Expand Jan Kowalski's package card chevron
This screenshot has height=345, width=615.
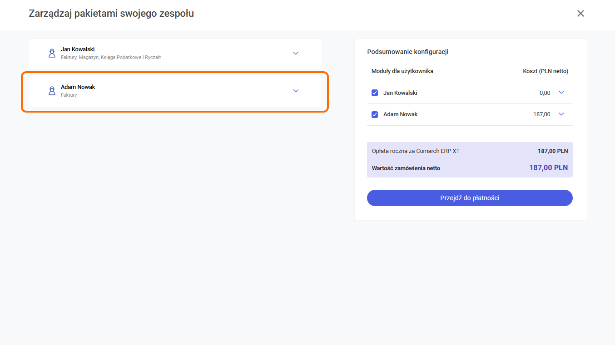coord(296,53)
